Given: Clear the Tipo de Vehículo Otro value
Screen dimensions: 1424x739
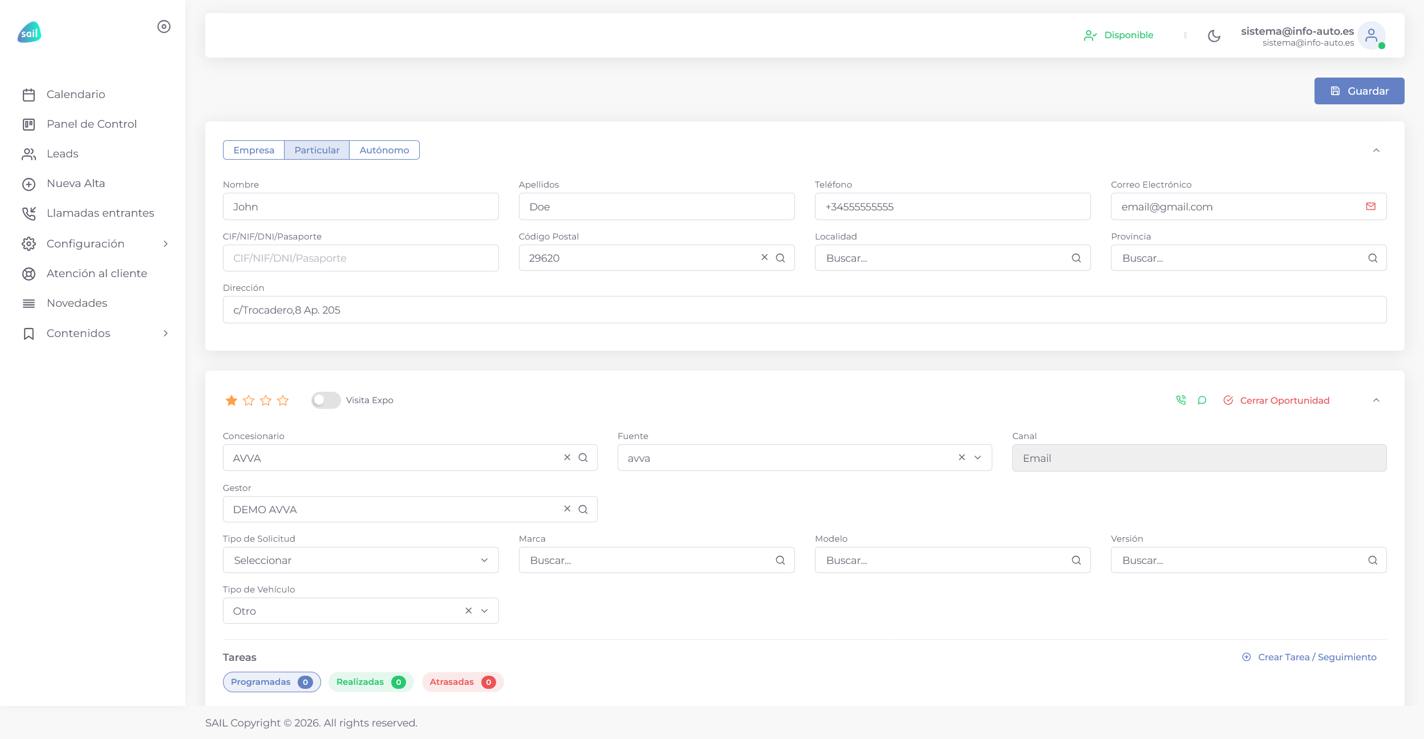Looking at the screenshot, I should coord(468,611).
